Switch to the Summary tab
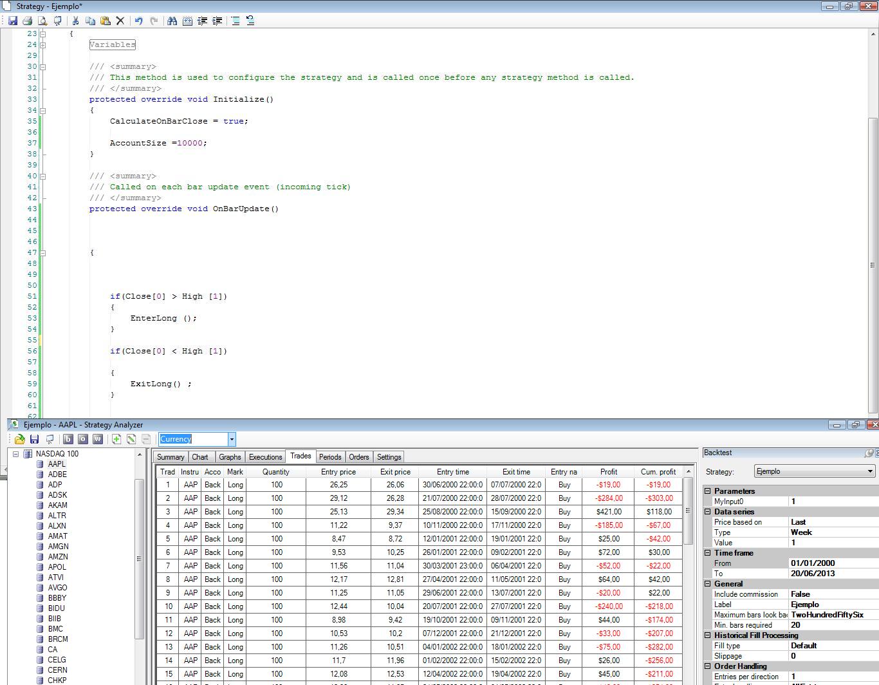This screenshot has height=685, width=879. (x=171, y=457)
